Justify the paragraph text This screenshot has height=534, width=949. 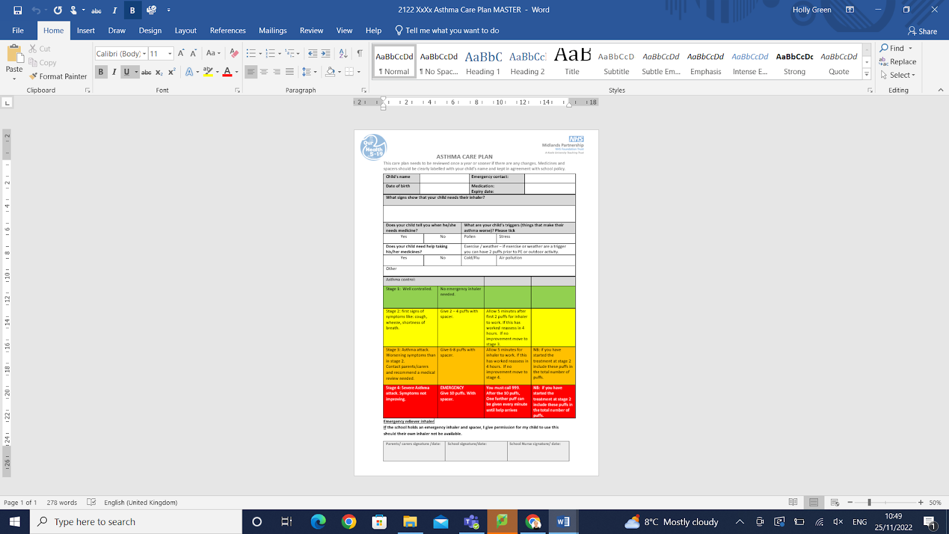click(289, 72)
